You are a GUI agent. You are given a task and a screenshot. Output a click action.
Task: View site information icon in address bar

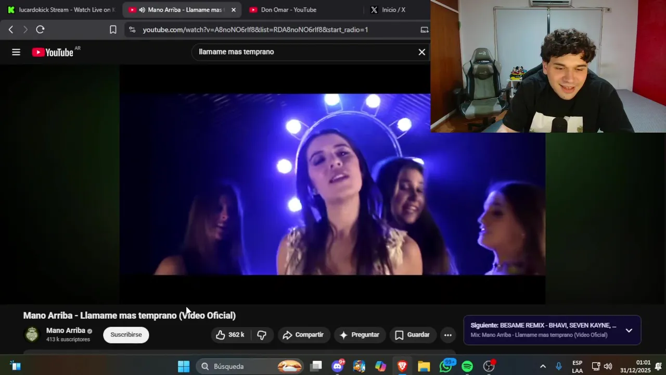click(132, 30)
